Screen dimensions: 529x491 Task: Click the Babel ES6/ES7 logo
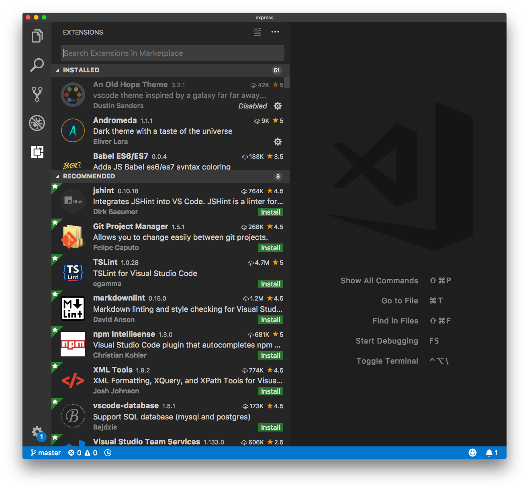(x=73, y=165)
